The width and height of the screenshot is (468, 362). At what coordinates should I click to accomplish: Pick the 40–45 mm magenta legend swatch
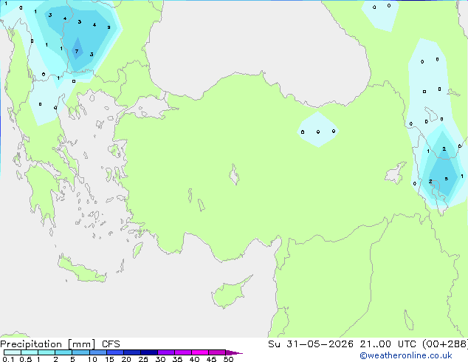[x=200, y=352]
